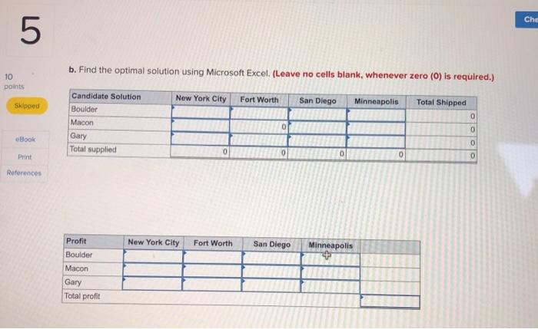Click the Boulder San Diego profit cell
538x329 pixels.
click(271, 258)
